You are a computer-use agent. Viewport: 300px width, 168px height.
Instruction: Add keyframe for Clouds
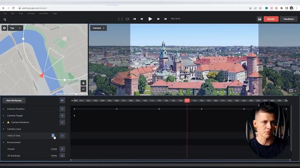pyautogui.click(x=62, y=149)
